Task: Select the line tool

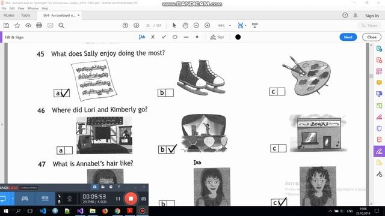Action: tap(186, 37)
